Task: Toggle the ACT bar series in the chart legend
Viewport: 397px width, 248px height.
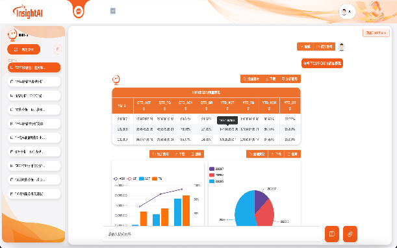Action: pos(145,179)
